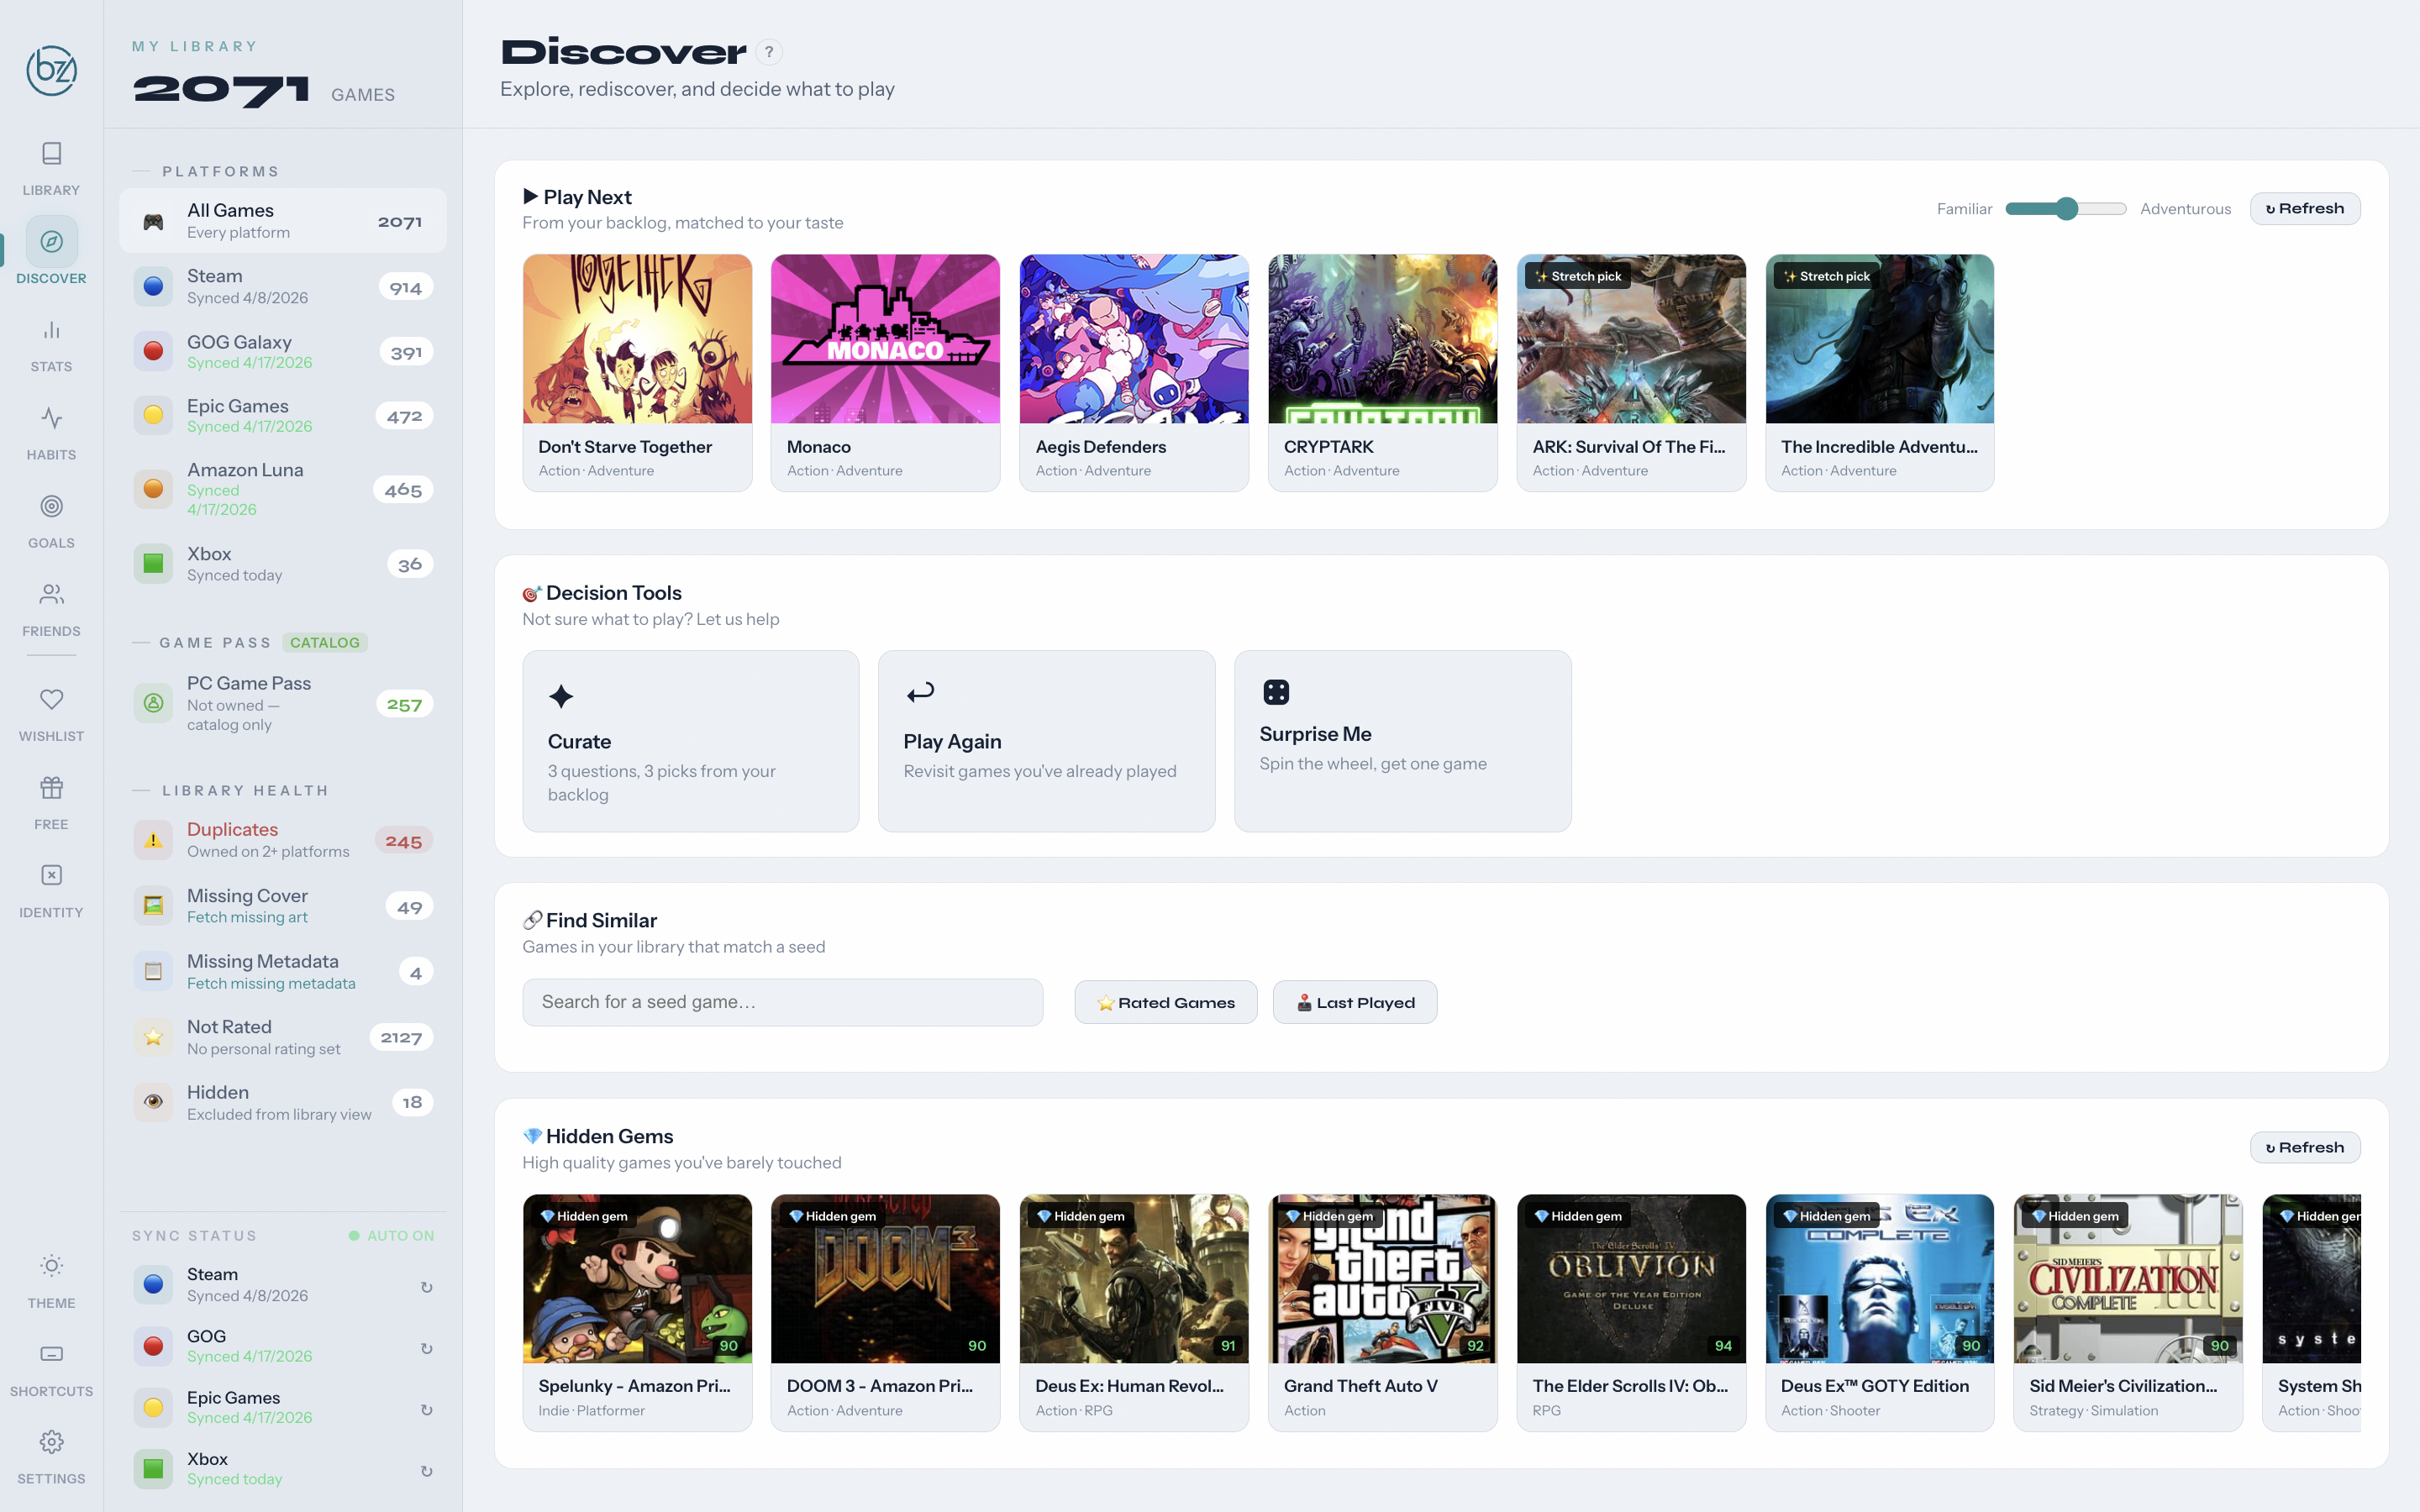Viewport: 2420px width, 1512px height.
Task: Open the Grand Theft Auto V card
Action: pyautogui.click(x=1383, y=1313)
